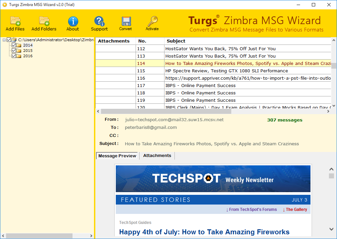Image resolution: width=337 pixels, height=239 pixels.
Task: Uncheck the 2015 folder checkbox
Action: (14, 50)
